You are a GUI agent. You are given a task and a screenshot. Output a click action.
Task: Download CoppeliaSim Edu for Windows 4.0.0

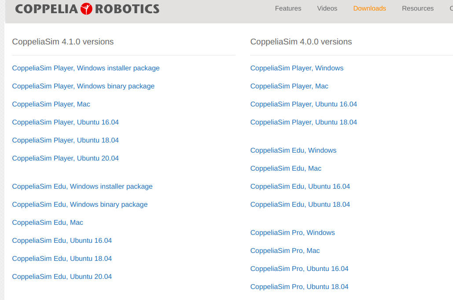tap(293, 150)
